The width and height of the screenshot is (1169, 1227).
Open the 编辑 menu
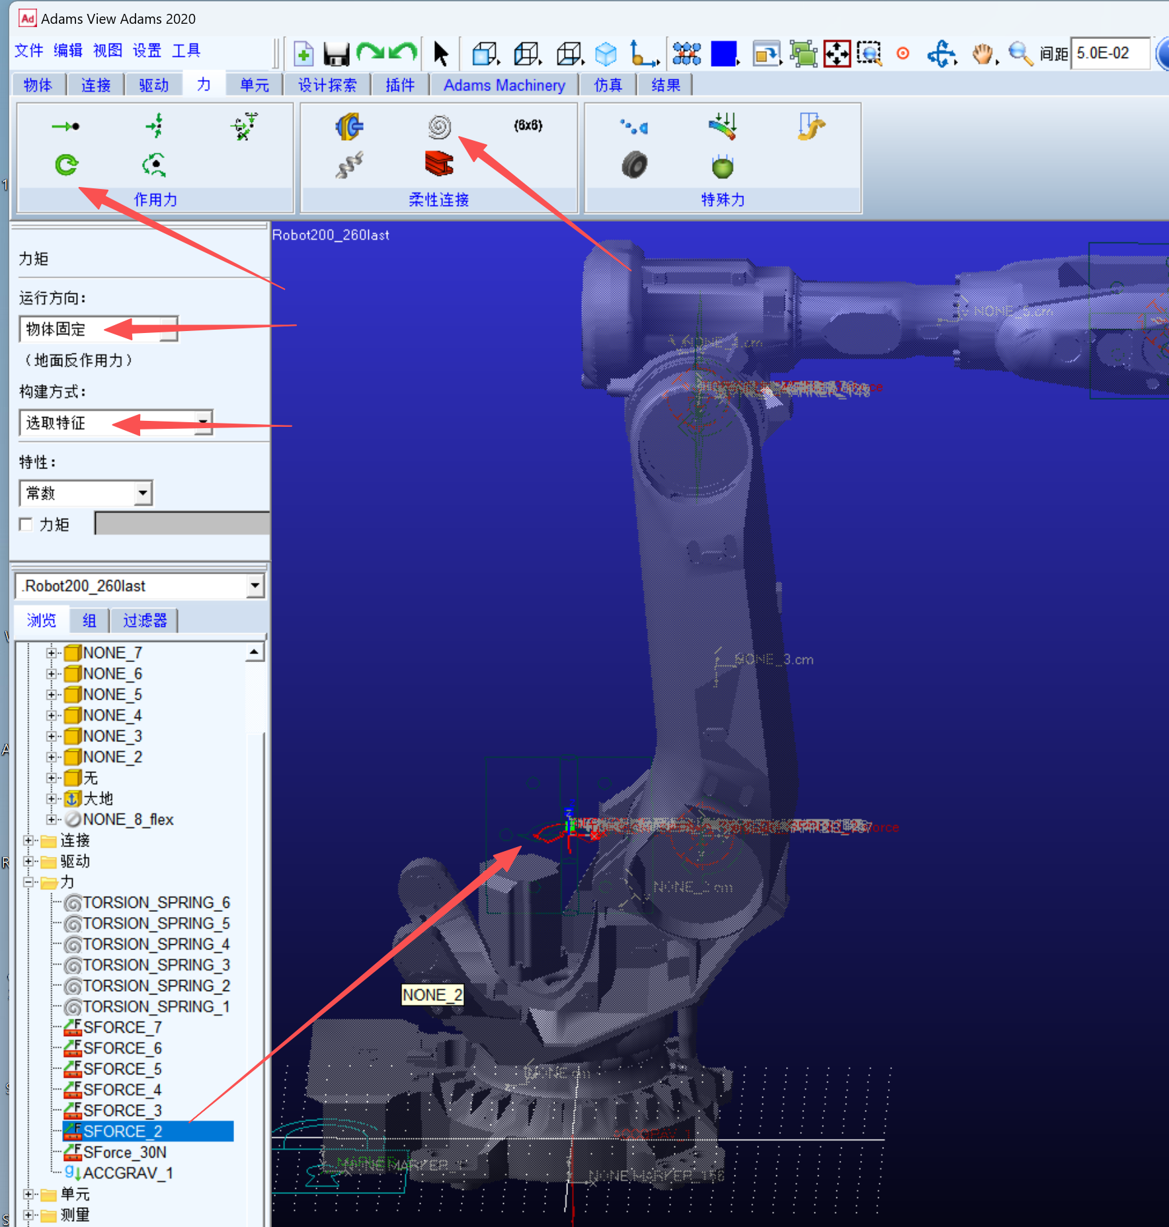pyautogui.click(x=67, y=51)
